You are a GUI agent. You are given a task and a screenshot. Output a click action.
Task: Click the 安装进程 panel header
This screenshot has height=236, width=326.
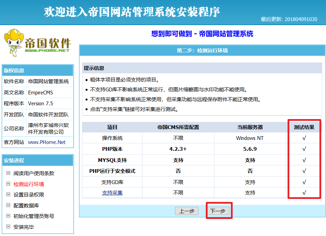point(38,161)
